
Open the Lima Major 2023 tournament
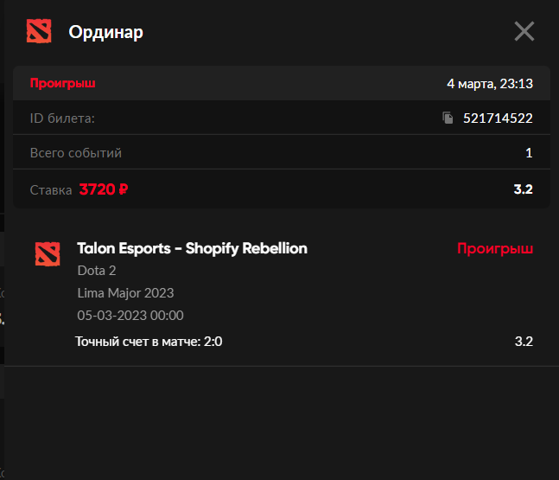(125, 293)
